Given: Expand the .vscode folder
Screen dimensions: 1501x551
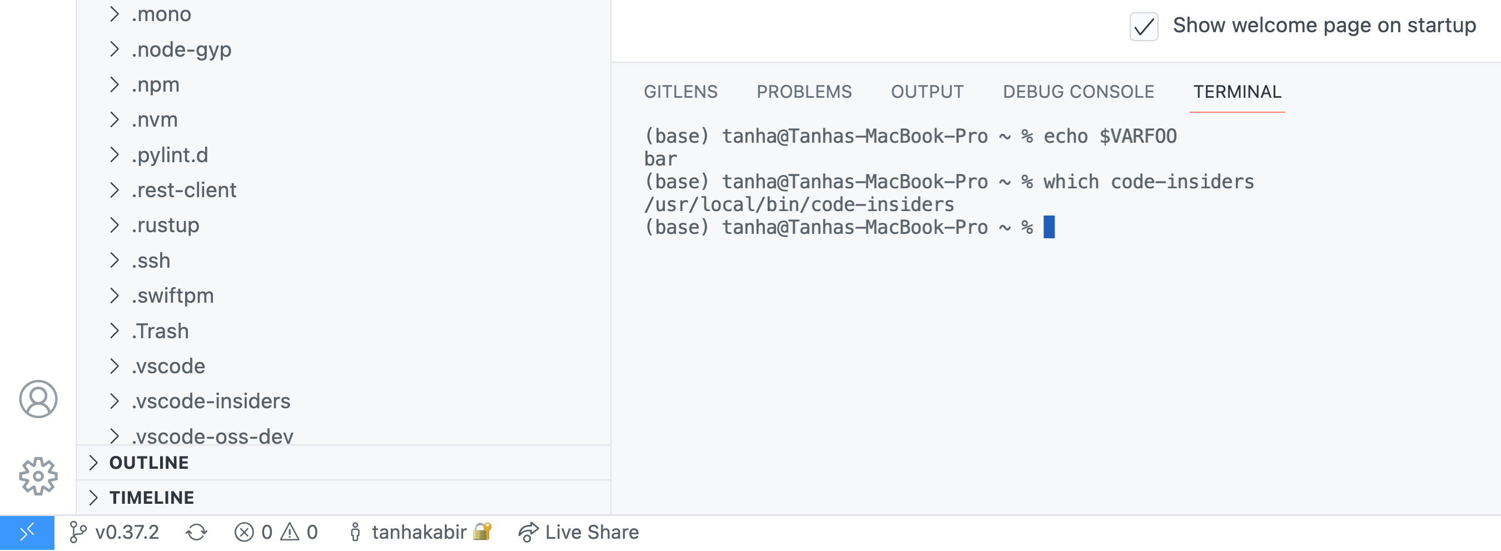Looking at the screenshot, I should 169,366.
